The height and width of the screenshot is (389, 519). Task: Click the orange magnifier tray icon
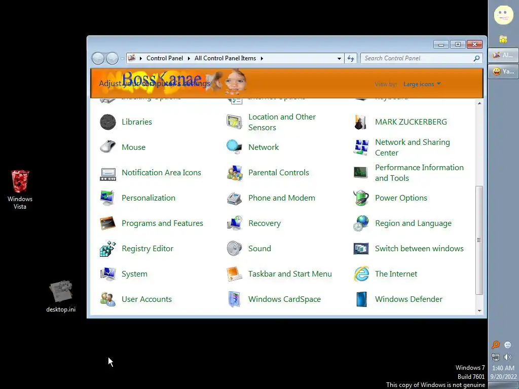(496, 344)
